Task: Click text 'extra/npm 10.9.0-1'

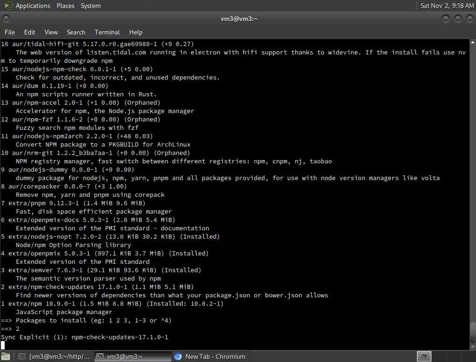Action: (x=41, y=303)
